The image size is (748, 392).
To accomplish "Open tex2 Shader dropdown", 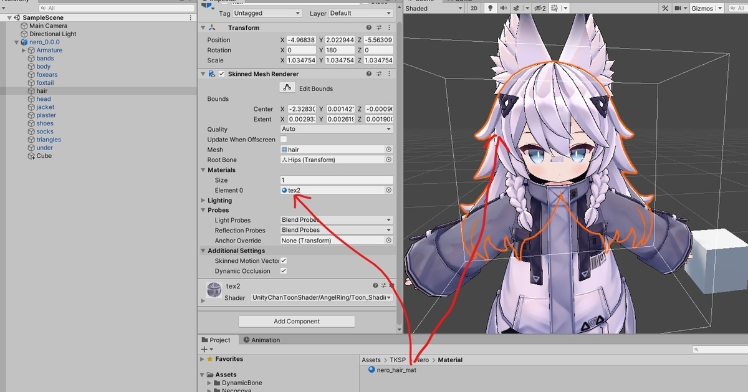I will click(x=322, y=298).
